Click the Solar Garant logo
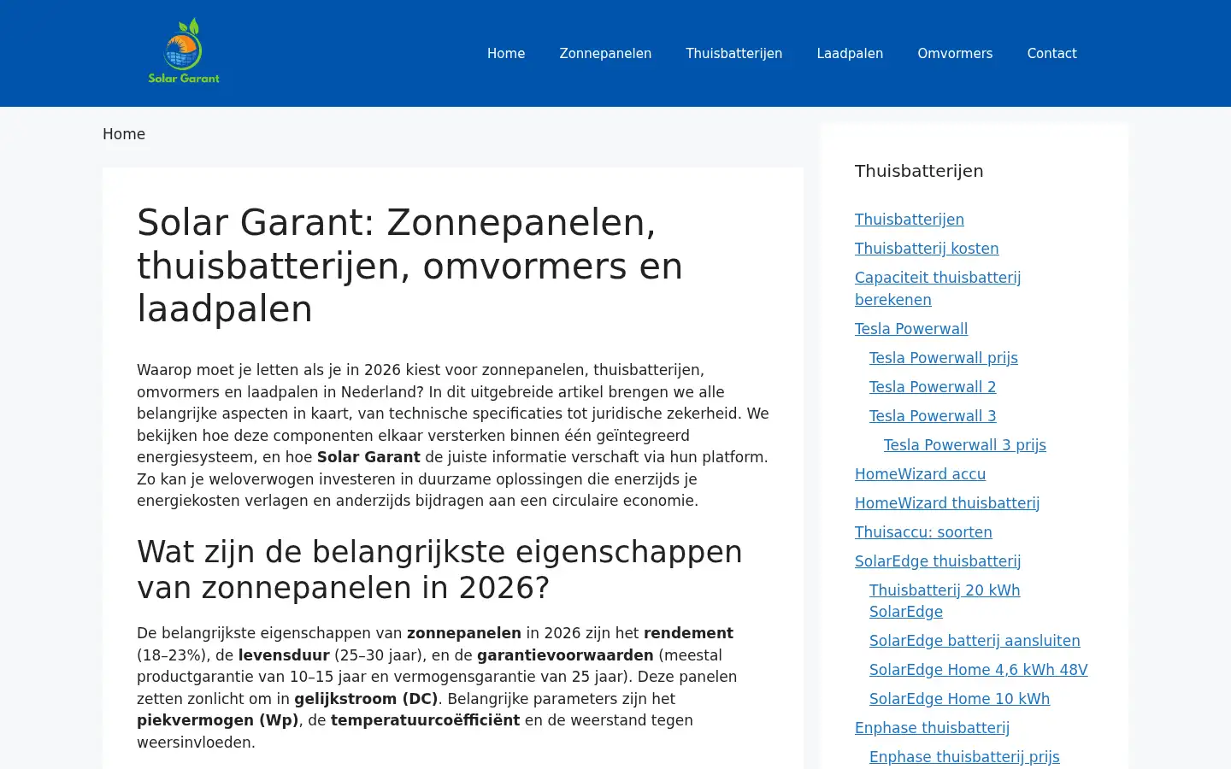 click(x=184, y=52)
